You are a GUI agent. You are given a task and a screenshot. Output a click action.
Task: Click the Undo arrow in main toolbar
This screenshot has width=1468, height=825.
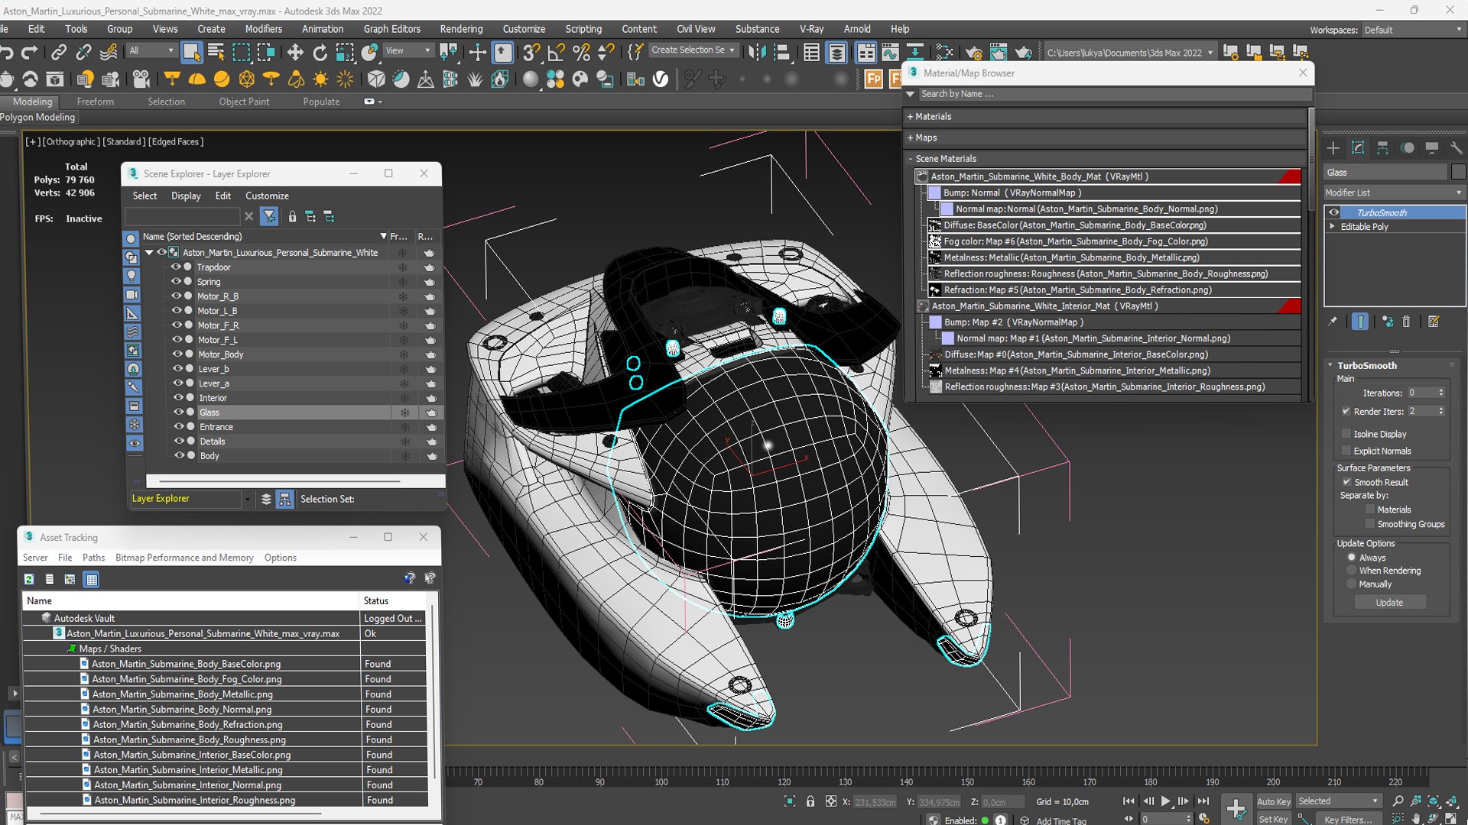click(x=8, y=52)
